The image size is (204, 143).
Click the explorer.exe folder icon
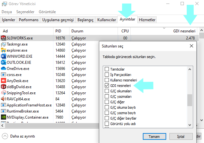pyautogui.click(x=4, y=50)
